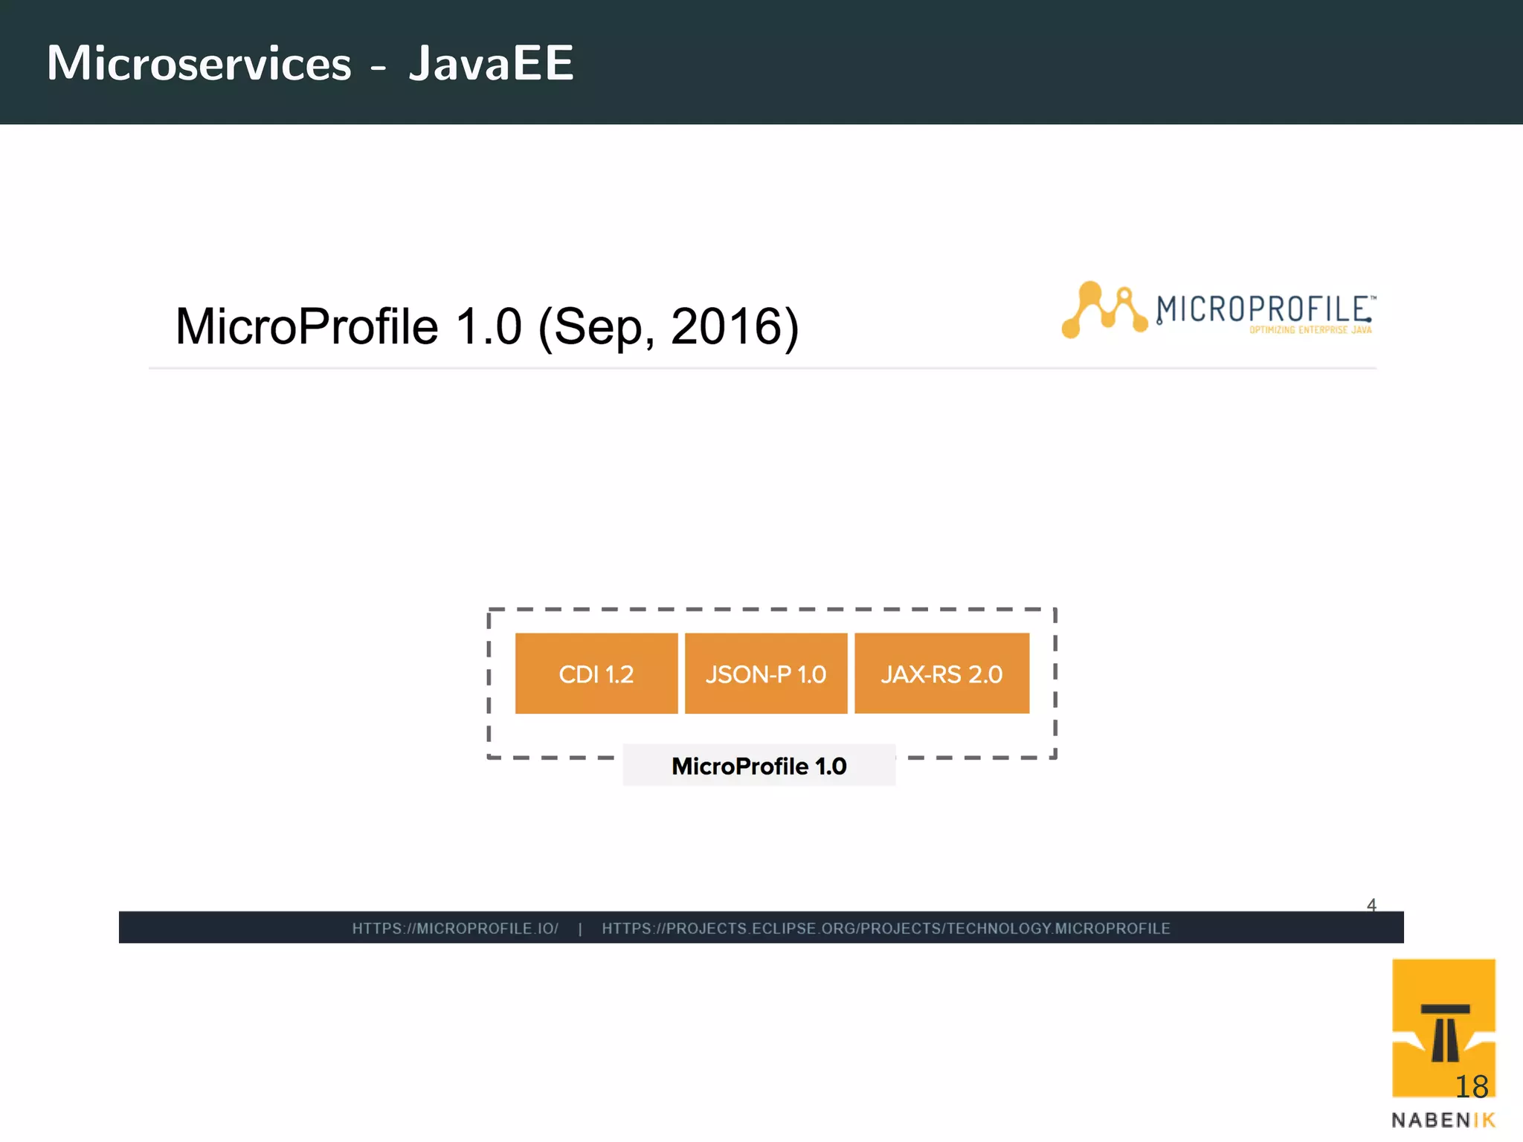Select the JSON-P 1.0 orange box

(765, 674)
